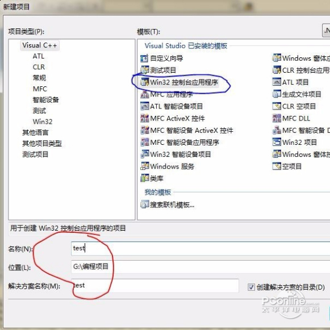Open the .NET framework version dropdown
Viewport: 330px width, 330px height.
point(326,31)
